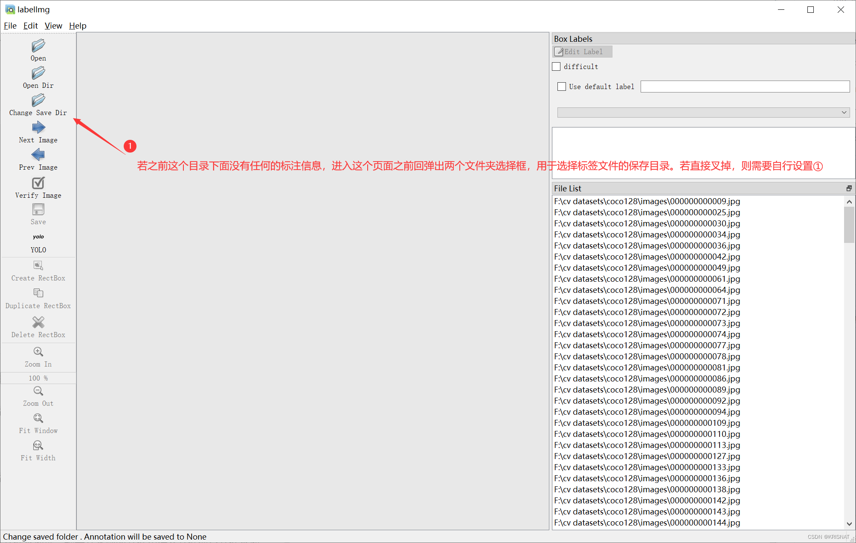856x543 pixels.
Task: Enable the Use default label checkbox
Action: (562, 87)
